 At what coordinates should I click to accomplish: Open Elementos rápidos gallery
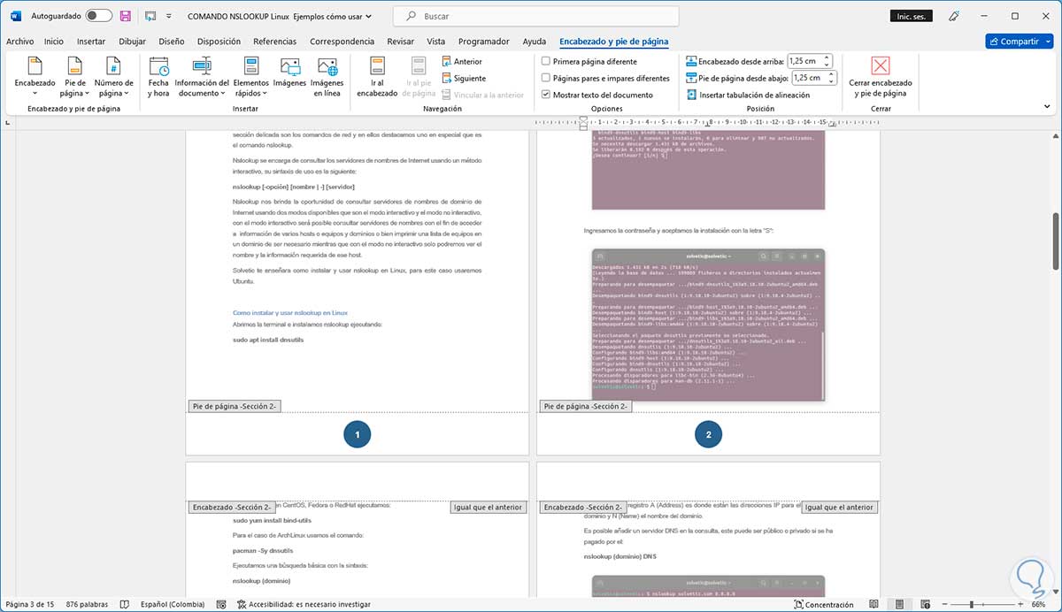[251, 76]
